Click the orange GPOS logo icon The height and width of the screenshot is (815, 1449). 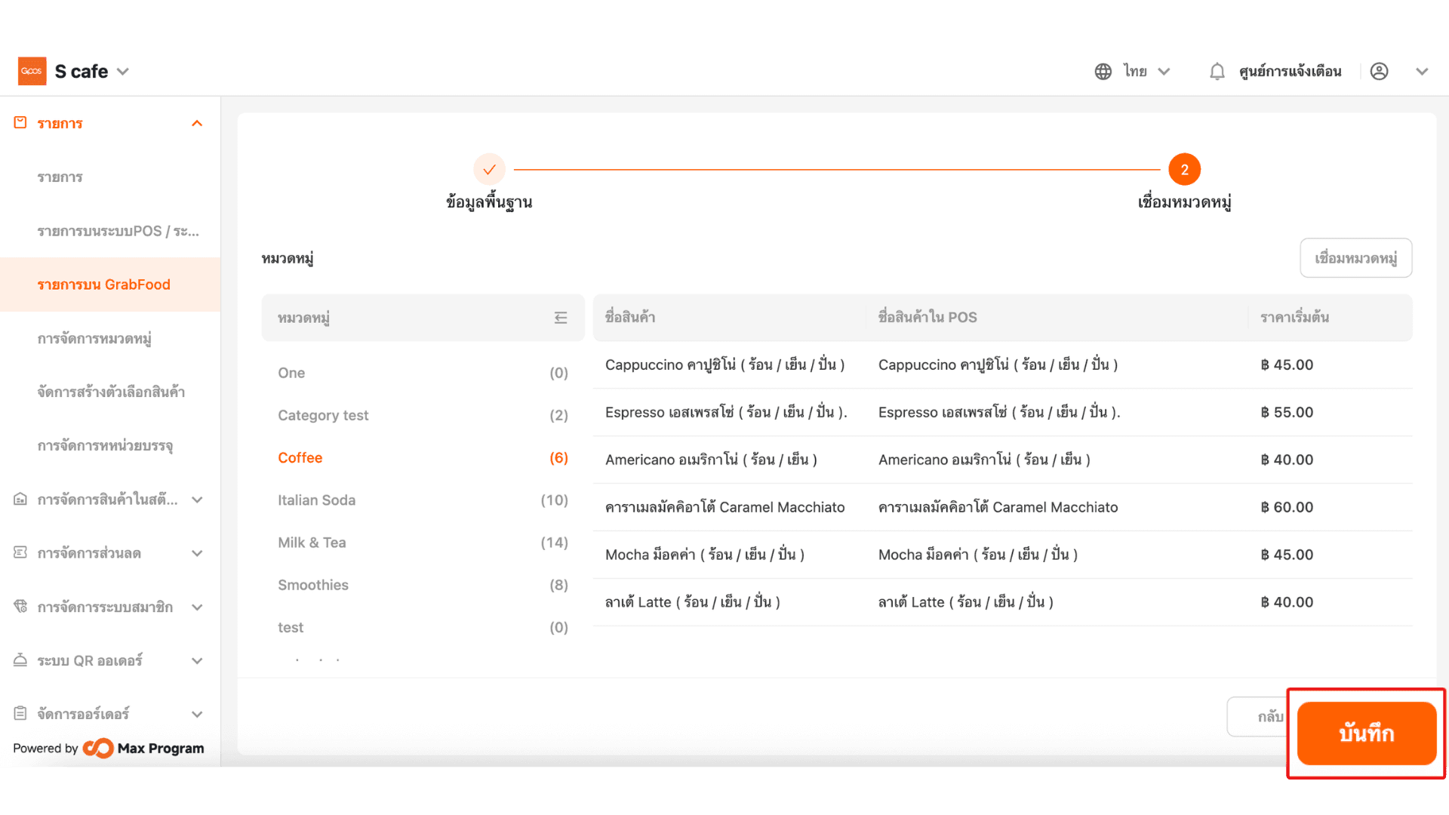tap(32, 71)
